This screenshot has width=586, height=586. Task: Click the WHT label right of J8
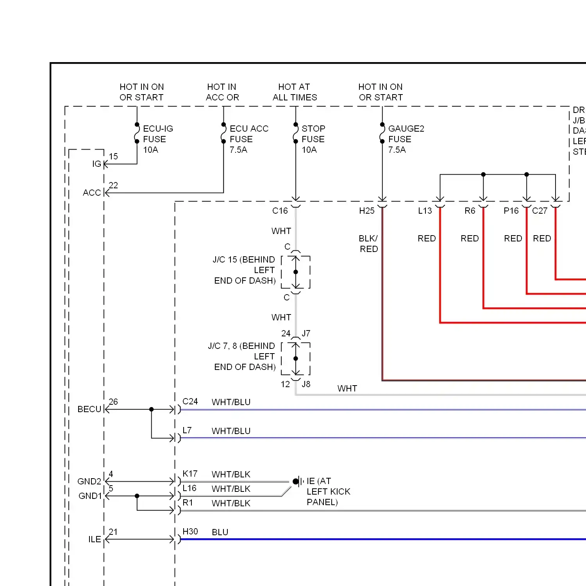(x=347, y=388)
